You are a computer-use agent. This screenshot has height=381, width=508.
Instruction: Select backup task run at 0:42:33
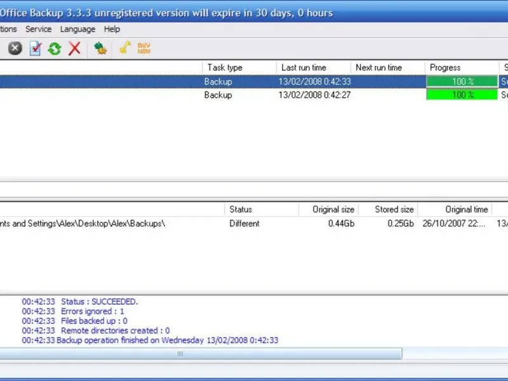tap(254, 81)
